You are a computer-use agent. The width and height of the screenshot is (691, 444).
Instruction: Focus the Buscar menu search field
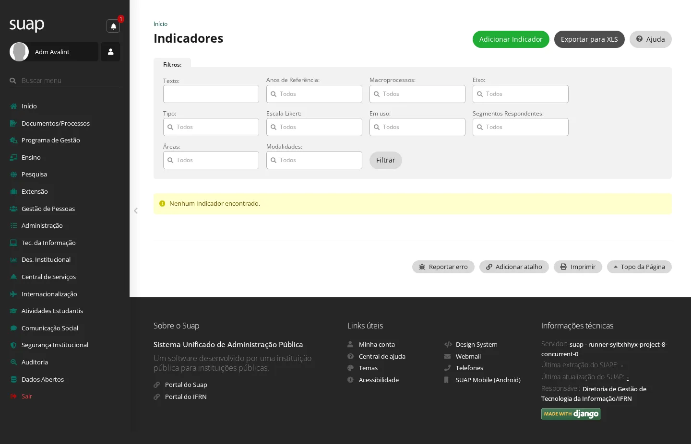click(65, 81)
